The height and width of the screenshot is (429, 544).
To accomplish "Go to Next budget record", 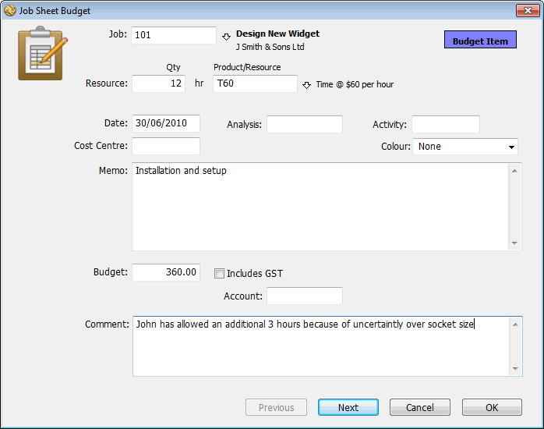I will point(348,407).
